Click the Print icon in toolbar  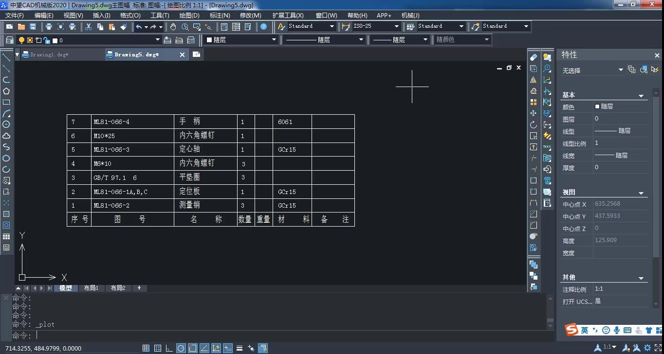tap(49, 27)
